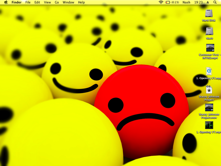Select the 1. Opening VT.mpg file icon
The image size is (221, 166).
(x=209, y=71)
